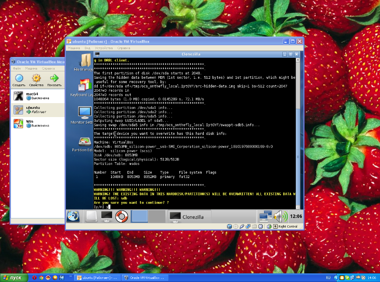Open the guest start menu launcher icon
This screenshot has width=380, height=282.
(x=73, y=216)
